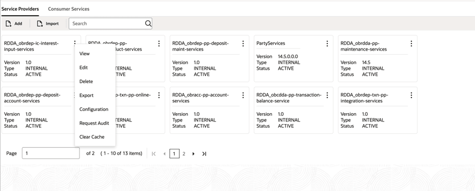475x191 pixels.
Task: Open kebab menu of RDDA_obrdep-ic-interest-input-services card
Action: coord(75,43)
